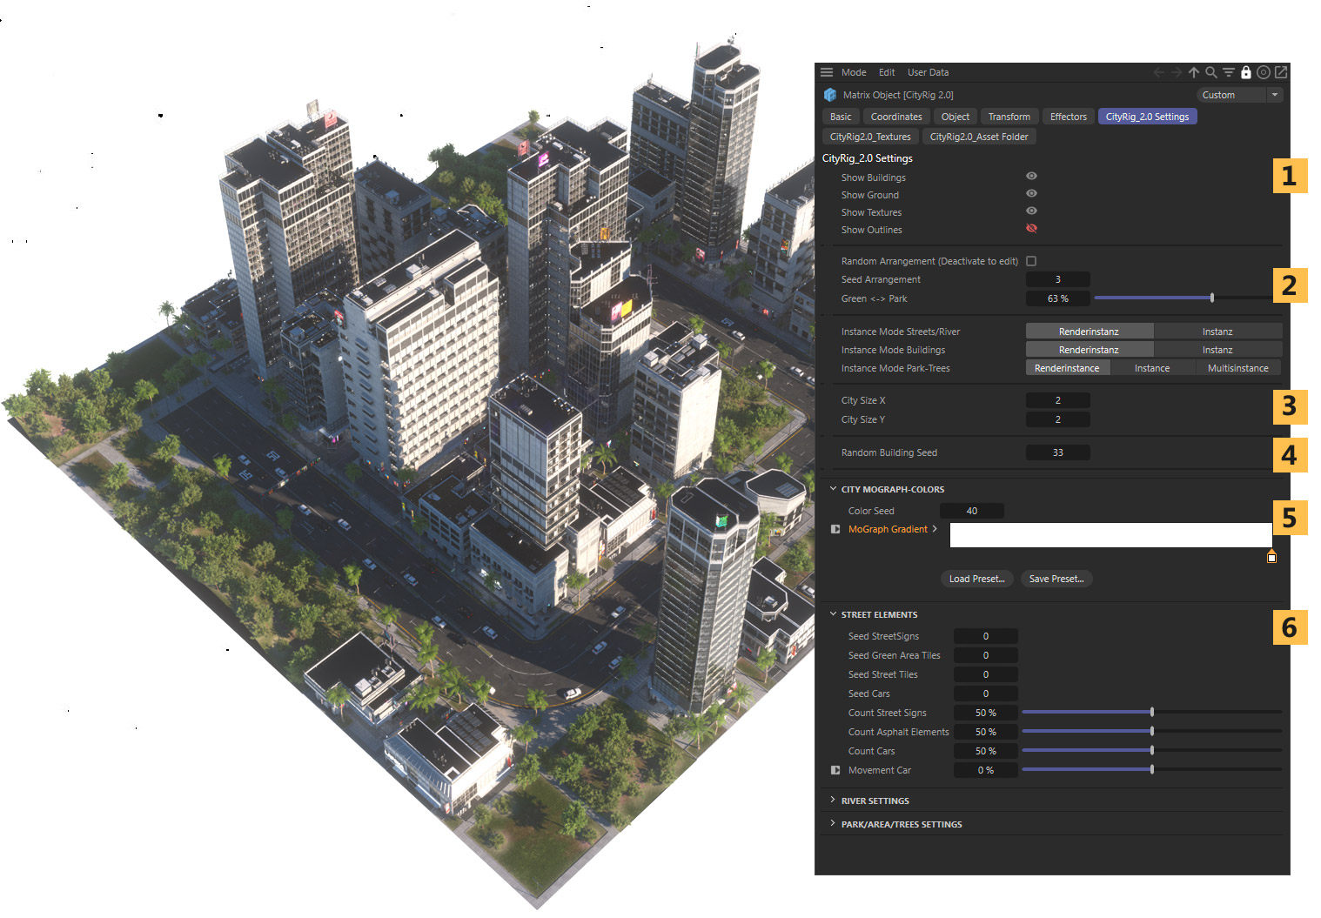
Task: Toggle the lock icon for the attribute panel
Action: pos(1246,72)
